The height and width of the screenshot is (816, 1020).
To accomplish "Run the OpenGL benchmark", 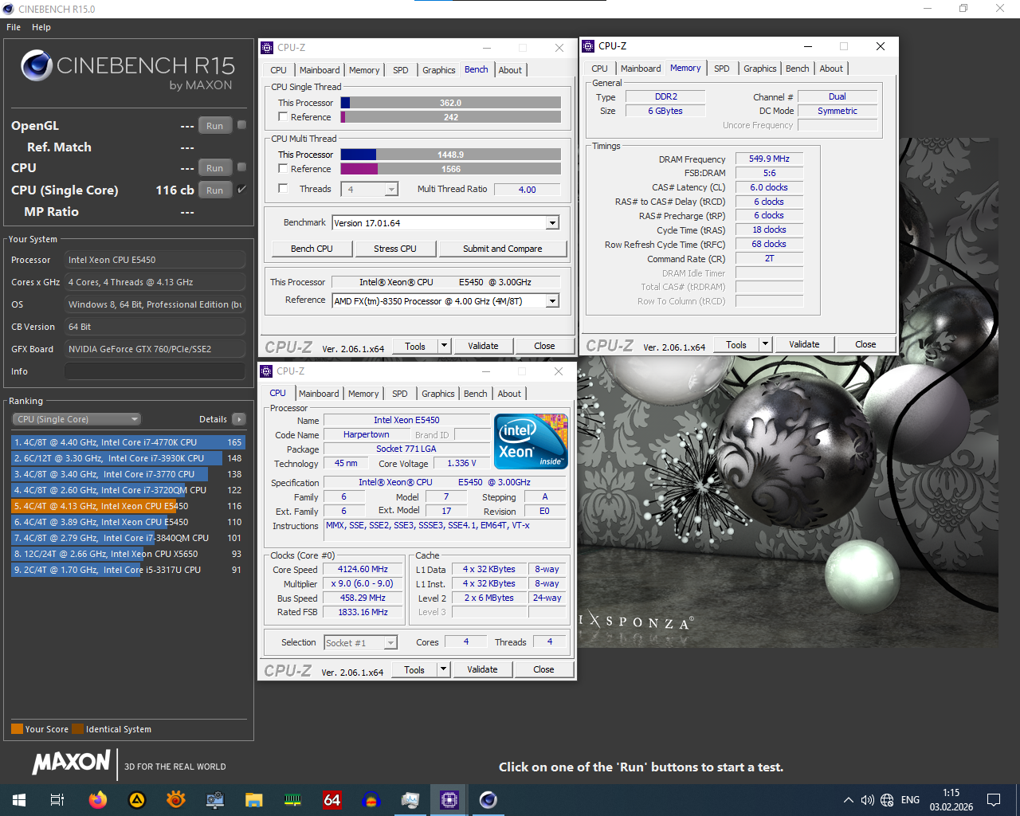I will click(x=215, y=126).
